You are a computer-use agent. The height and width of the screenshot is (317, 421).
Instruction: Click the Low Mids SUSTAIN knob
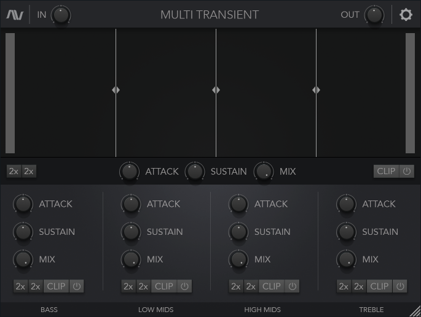coord(131,232)
